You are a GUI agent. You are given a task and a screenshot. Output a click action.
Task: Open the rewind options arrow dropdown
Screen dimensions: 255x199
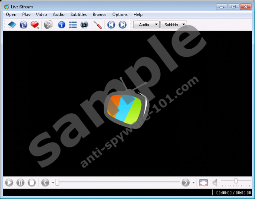(x=53, y=183)
